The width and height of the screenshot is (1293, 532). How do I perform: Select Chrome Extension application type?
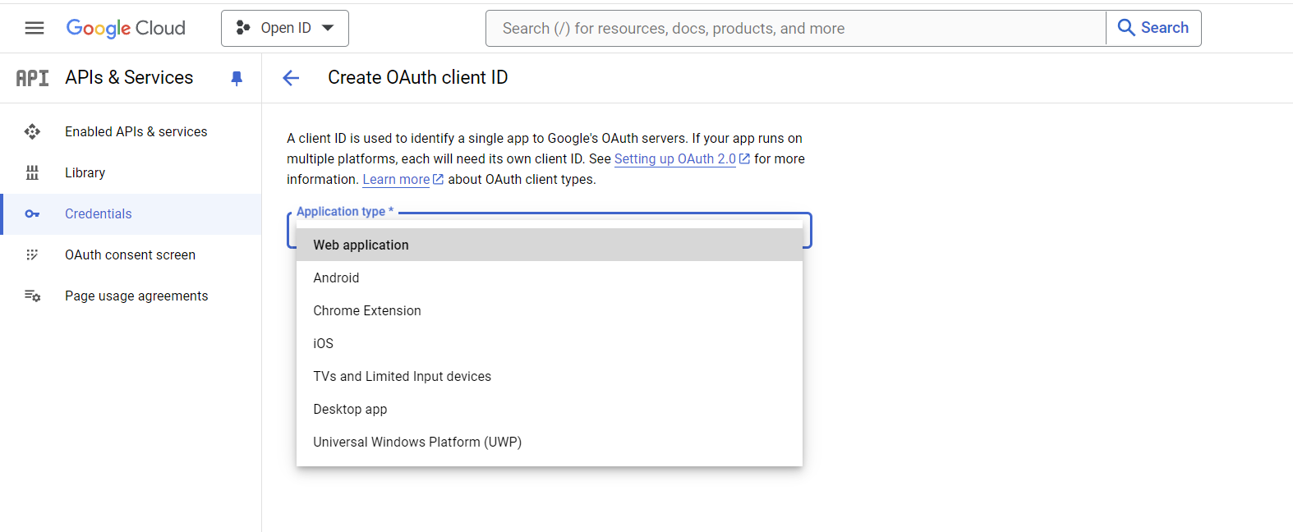[550, 310]
